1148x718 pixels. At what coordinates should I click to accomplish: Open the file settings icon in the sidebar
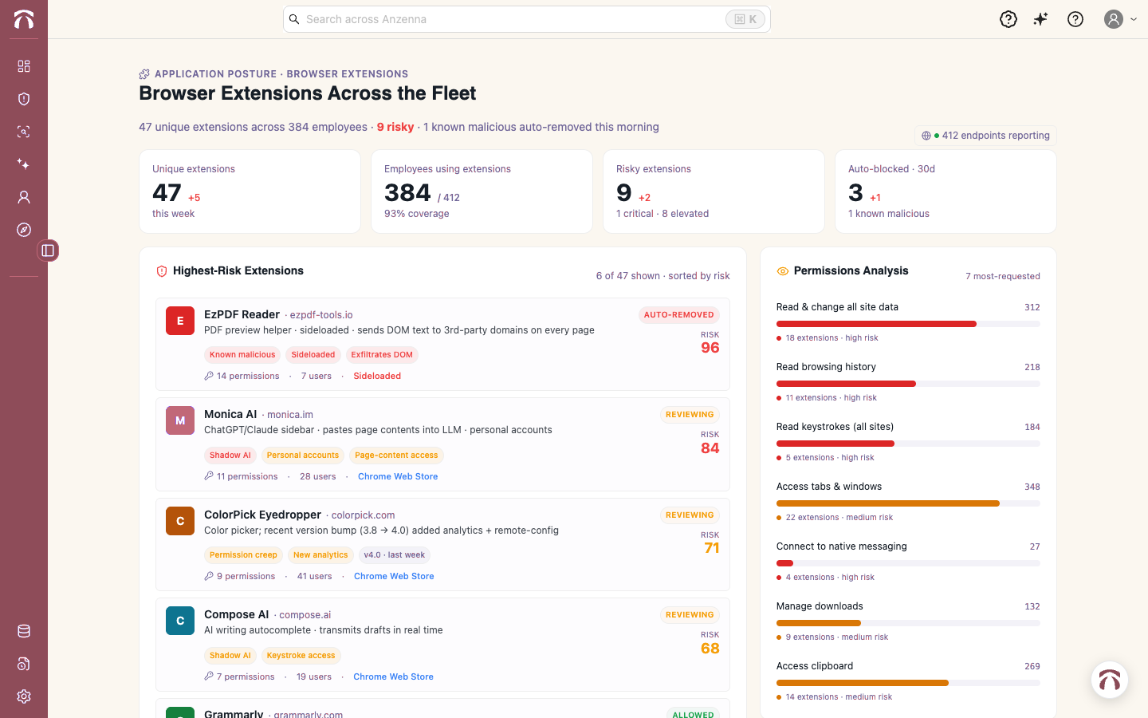point(24,664)
